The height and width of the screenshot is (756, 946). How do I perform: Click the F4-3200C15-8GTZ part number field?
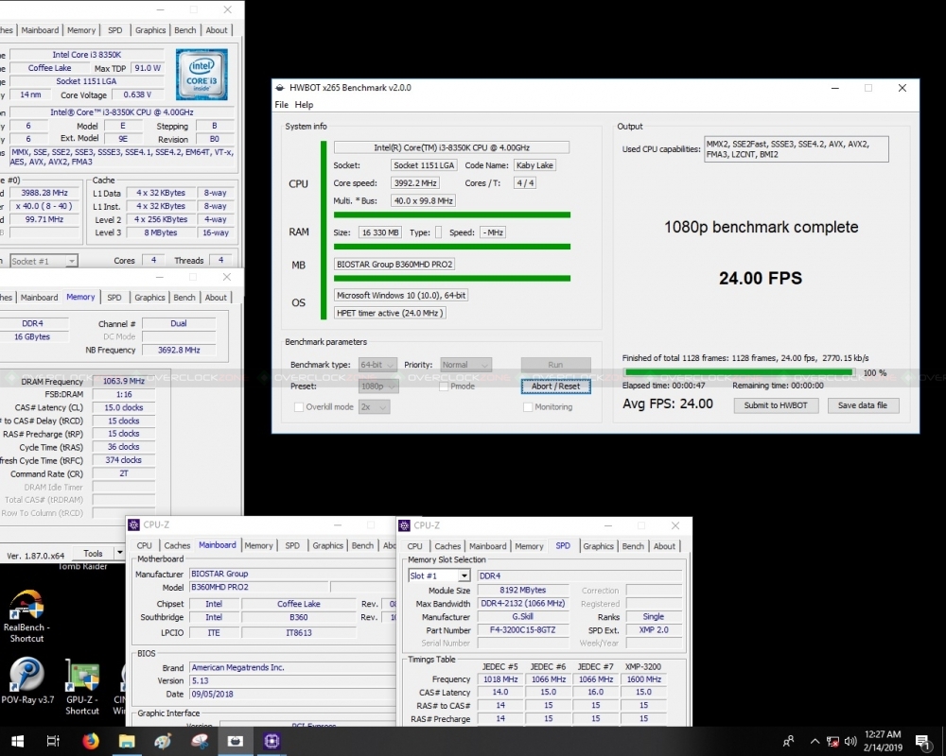coord(523,630)
